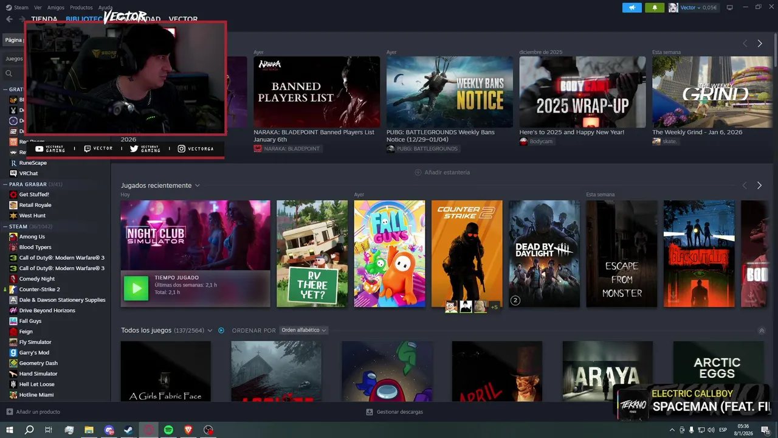Collapse the PARA GRABAR collection
Screen dimensions: 778x438
[x=5, y=184]
